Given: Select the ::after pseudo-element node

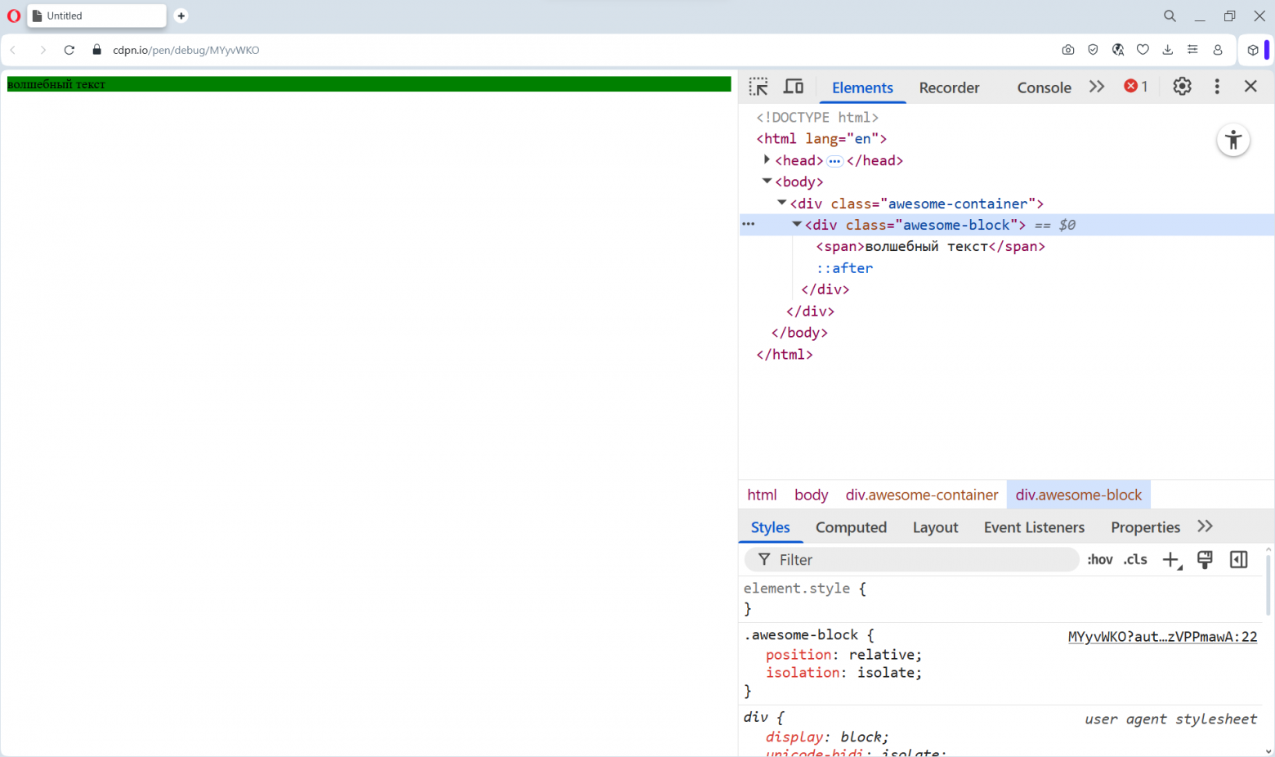Looking at the screenshot, I should tap(844, 268).
